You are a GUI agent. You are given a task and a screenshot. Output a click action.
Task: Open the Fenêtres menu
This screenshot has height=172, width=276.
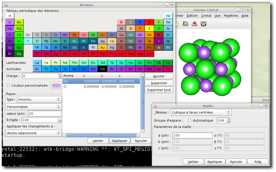231,16
